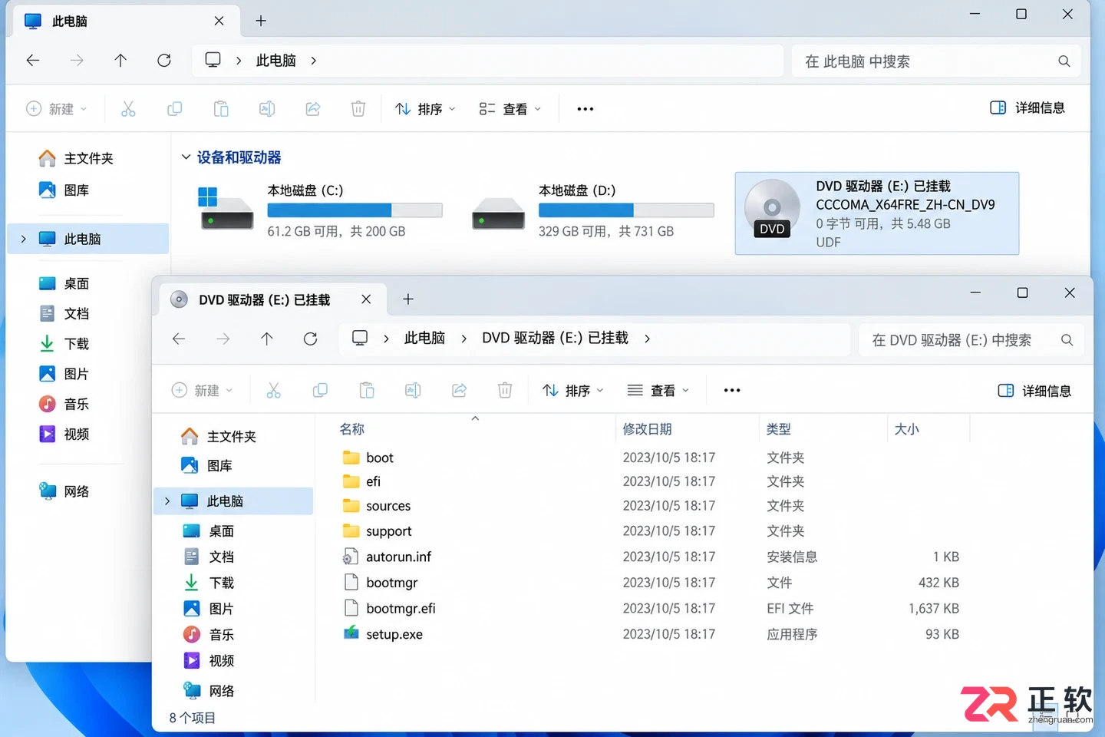Click Delete trash icon in DVD drive window

tap(505, 391)
